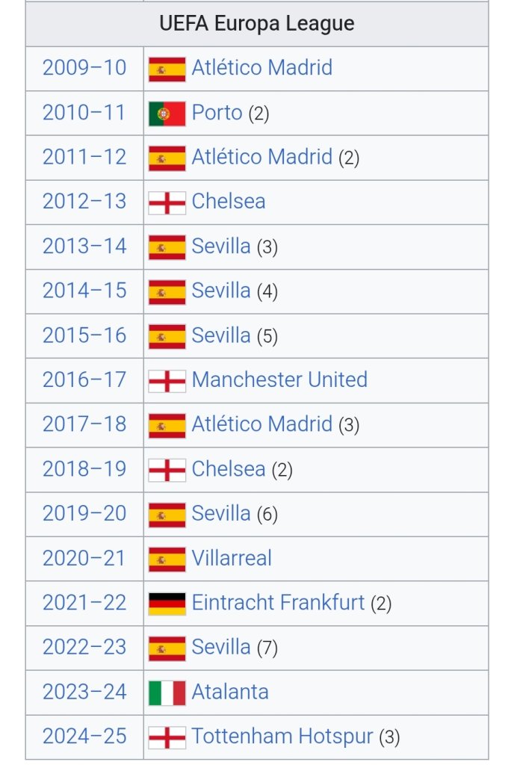Click the Spain flag in the 2009–10 row
Viewport: 508px width, 765px height.
167,69
